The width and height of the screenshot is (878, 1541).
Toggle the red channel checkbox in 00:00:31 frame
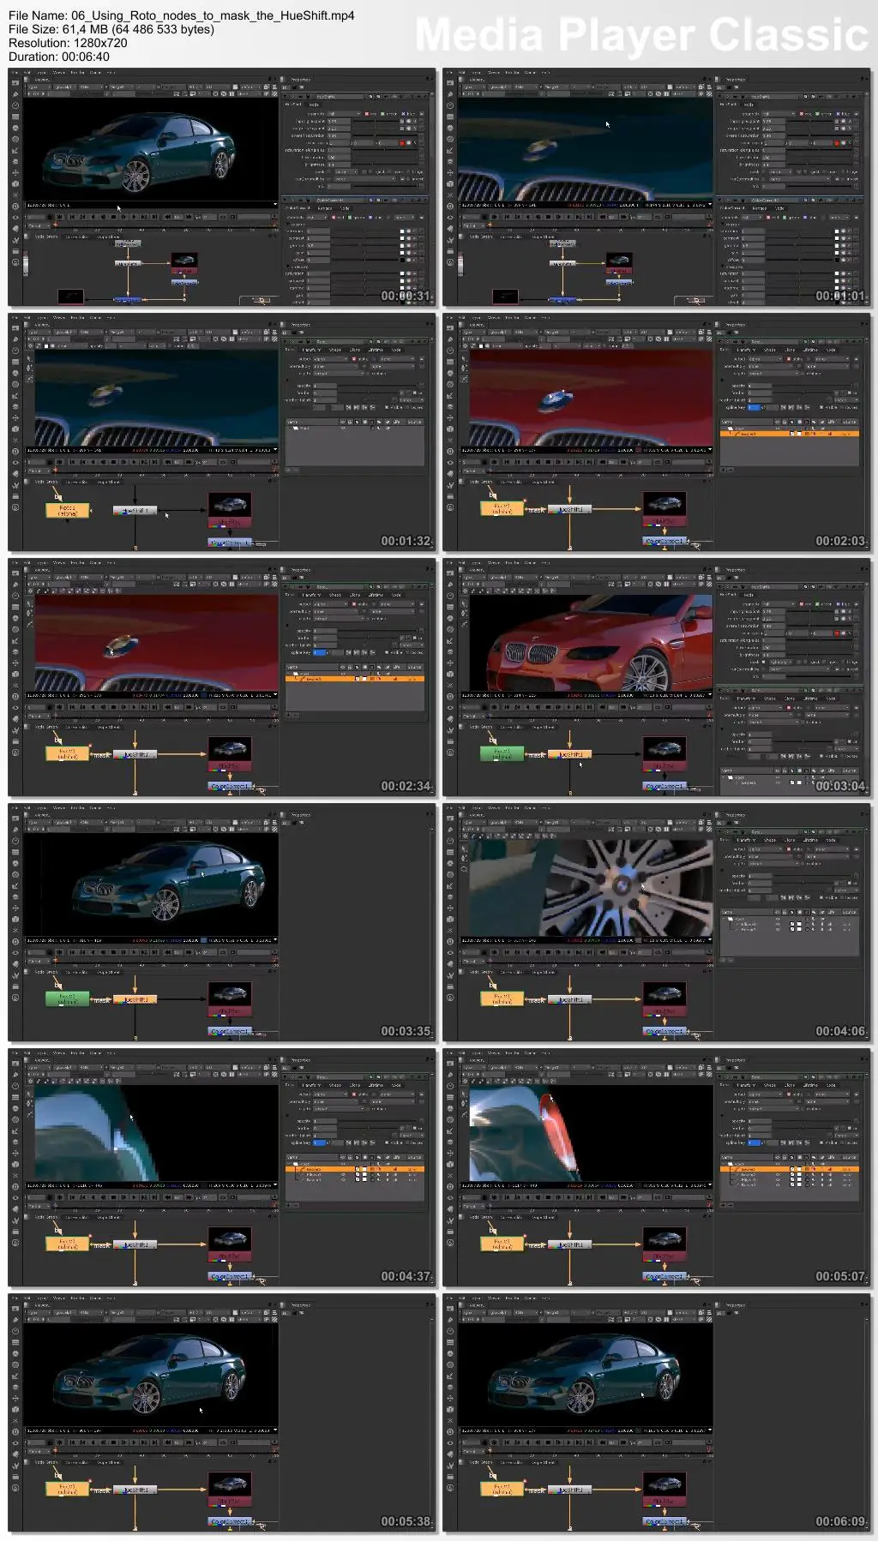367,114
